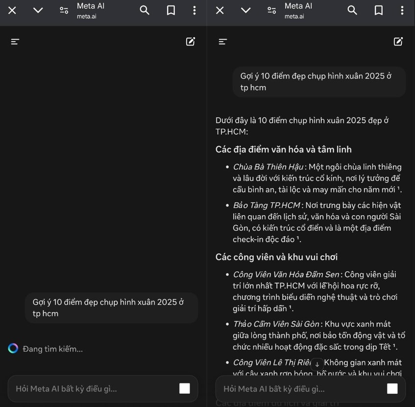The image size is (415, 407).
Task: Stop generating response in right chat
Action: coord(392,388)
